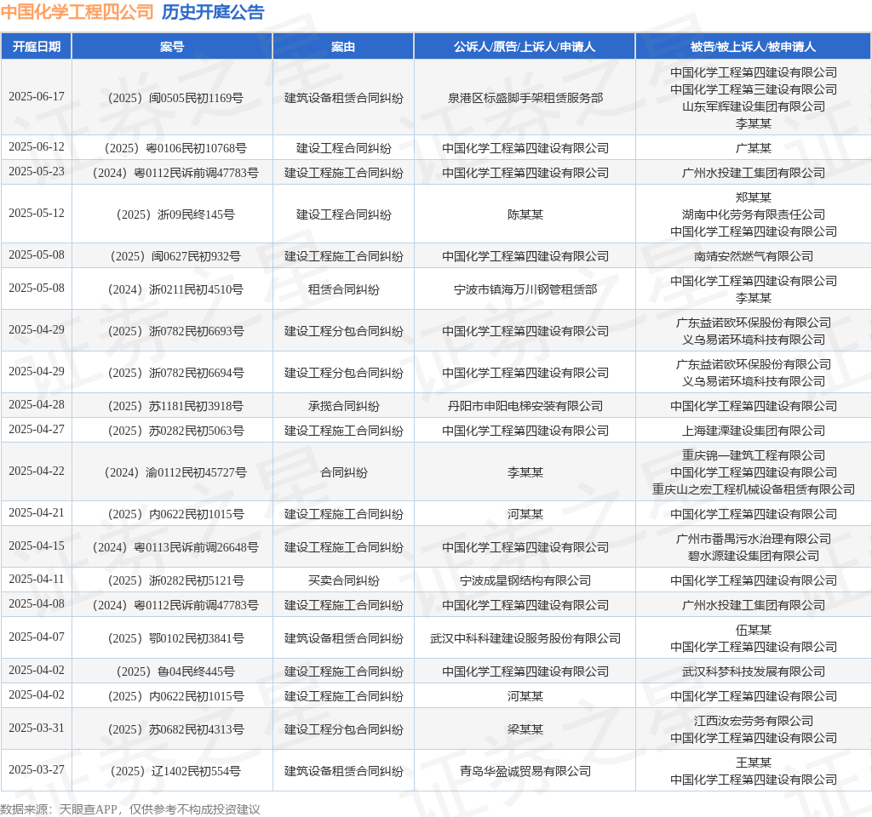Click the date 2025-03-31
Image resolution: width=872 pixels, height=817 pixels.
point(36,728)
